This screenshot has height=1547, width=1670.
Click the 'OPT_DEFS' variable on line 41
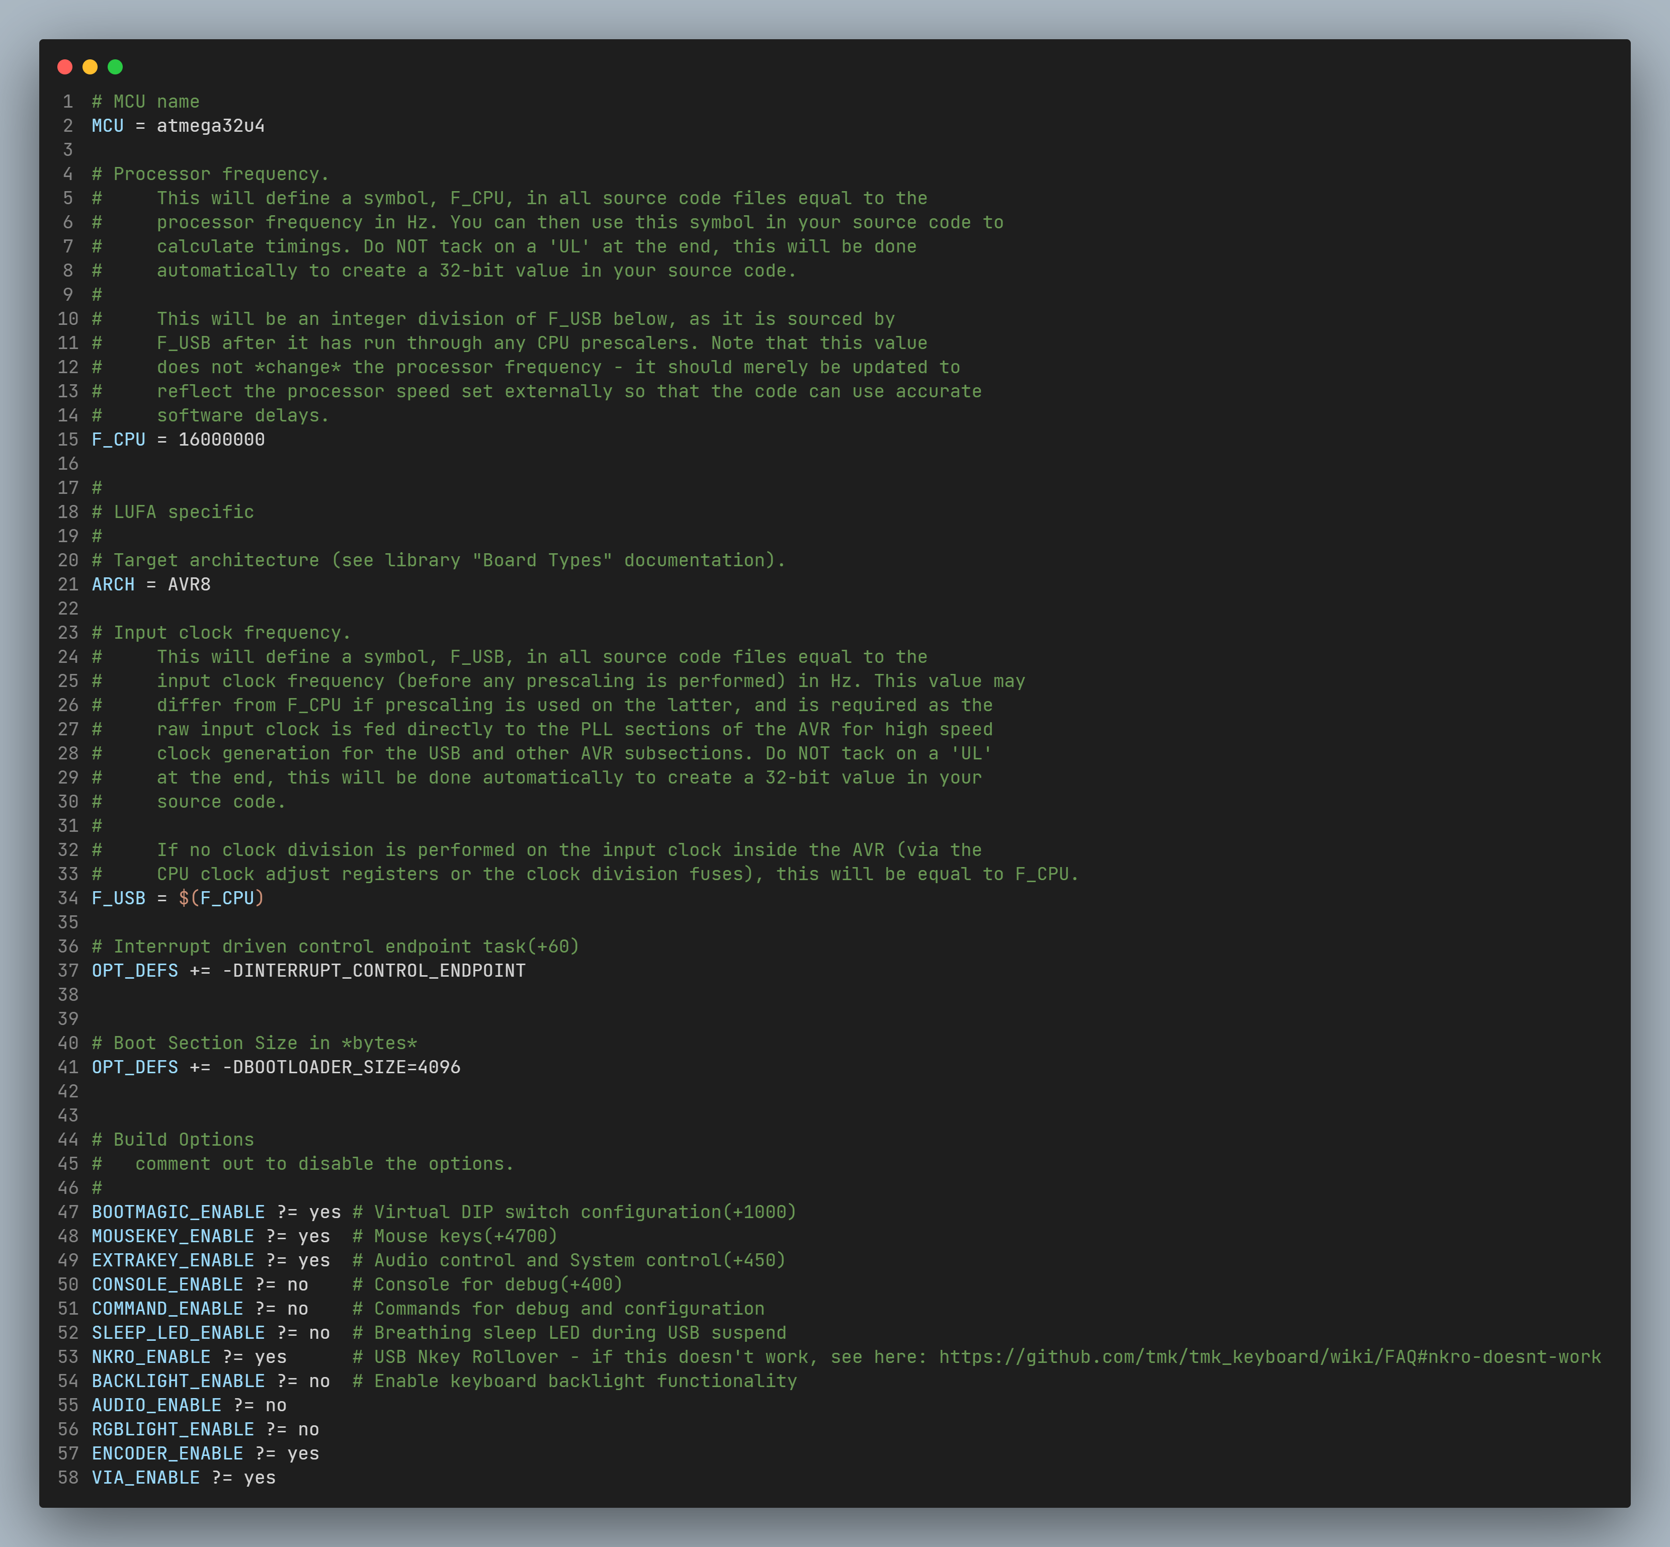135,1067
